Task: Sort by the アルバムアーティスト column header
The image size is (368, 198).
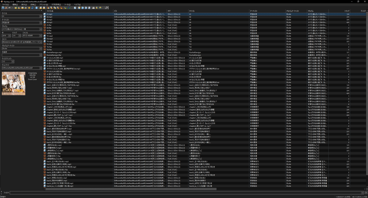Action: tap(296, 11)
